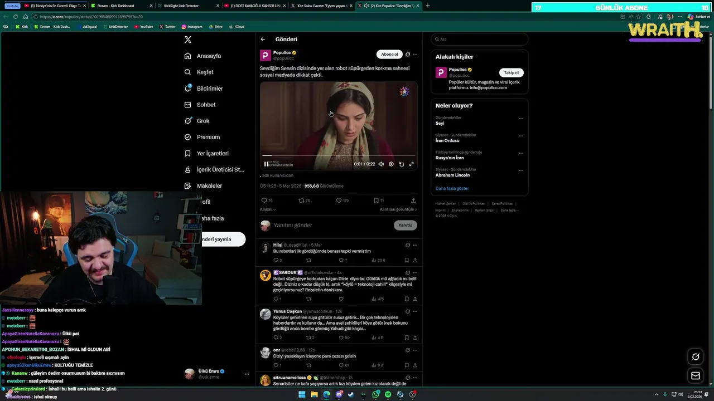
Task: Open Steam from taskbar
Action: click(351, 394)
